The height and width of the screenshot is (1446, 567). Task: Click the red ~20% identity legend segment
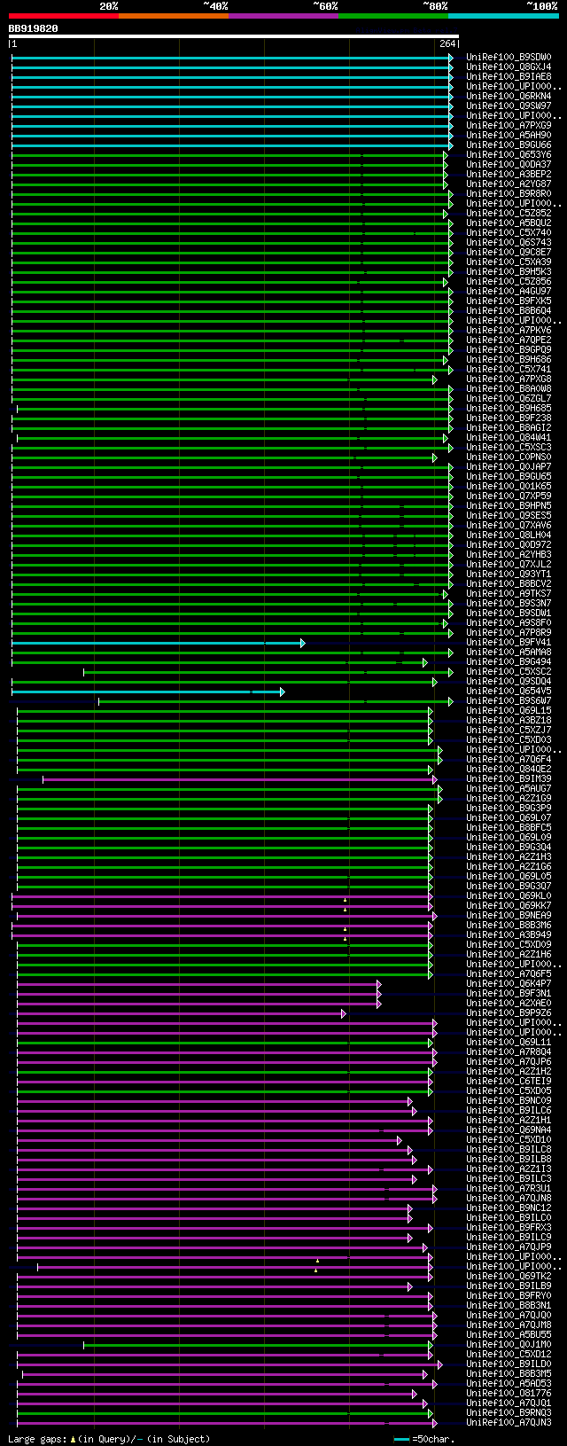63,16
